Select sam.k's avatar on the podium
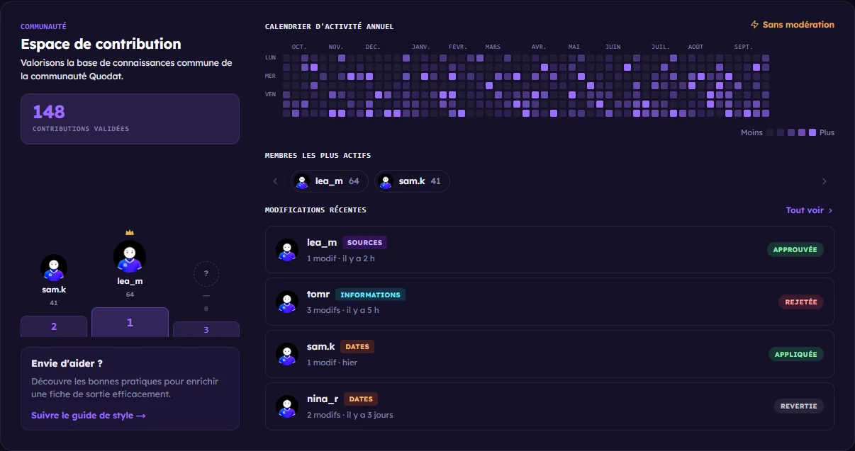 54,268
